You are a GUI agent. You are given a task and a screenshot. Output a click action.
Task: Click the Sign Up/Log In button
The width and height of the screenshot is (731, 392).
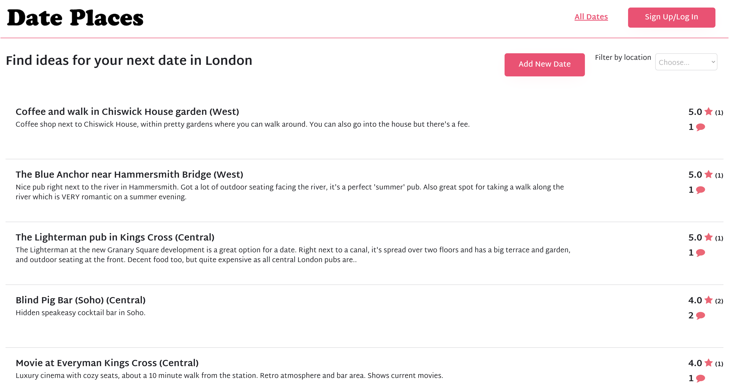(x=672, y=17)
